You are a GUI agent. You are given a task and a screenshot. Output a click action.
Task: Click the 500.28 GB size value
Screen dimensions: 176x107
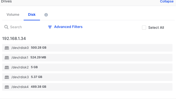[x=39, y=48]
